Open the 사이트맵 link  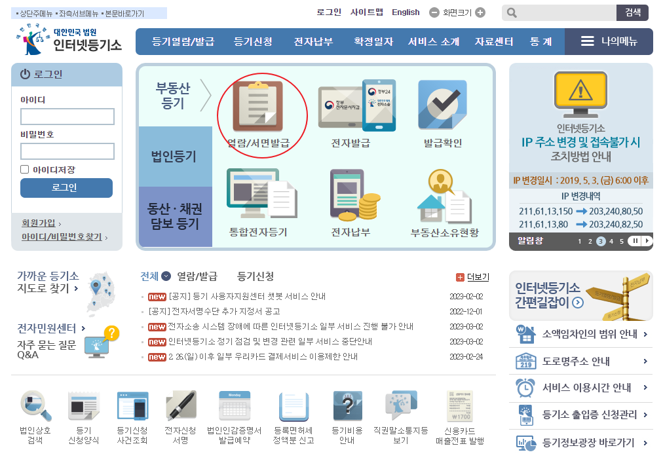[x=367, y=12]
